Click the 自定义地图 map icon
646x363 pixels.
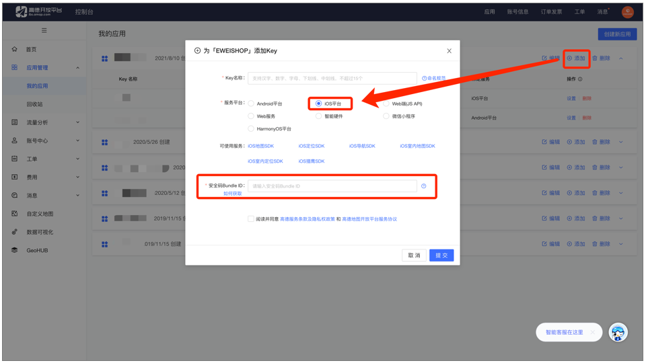click(14, 214)
